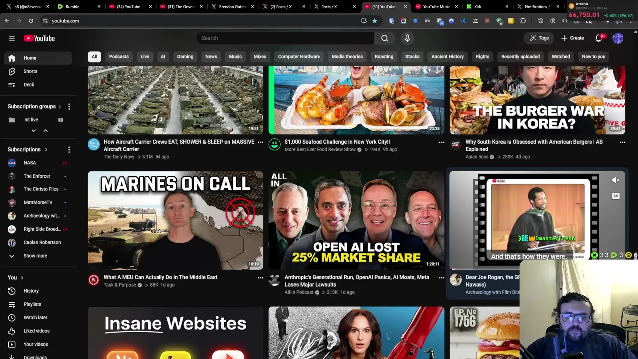This screenshot has height=359, width=638.
Task: Open the Burger War in Korea thumbnail
Action: (537, 100)
